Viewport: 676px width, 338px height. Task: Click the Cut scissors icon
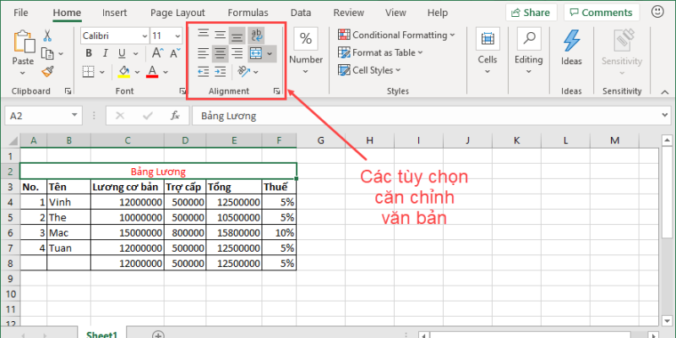(x=47, y=35)
